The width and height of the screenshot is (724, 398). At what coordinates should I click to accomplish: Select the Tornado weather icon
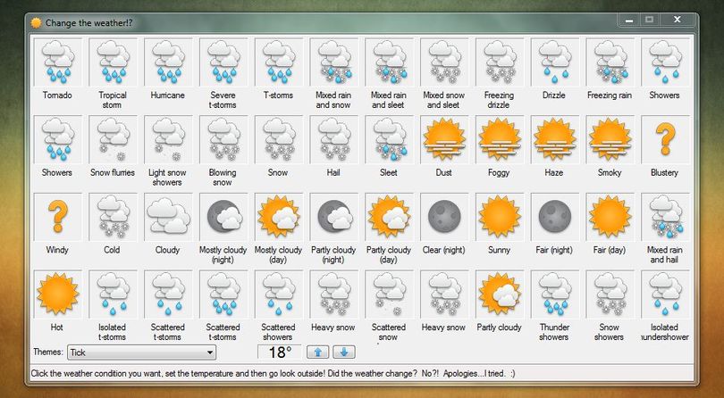click(57, 62)
